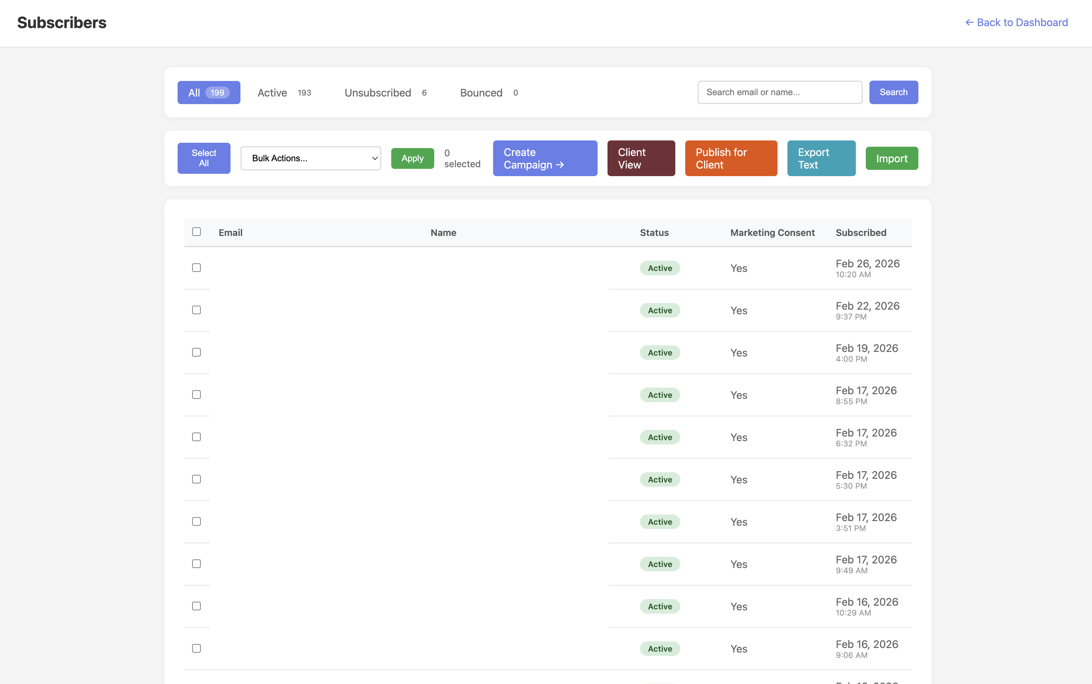Select the All 199 filter tab

[209, 92]
